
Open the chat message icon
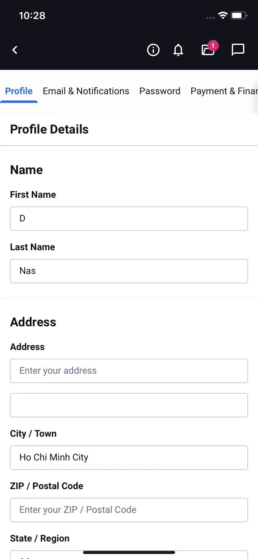[238, 50]
